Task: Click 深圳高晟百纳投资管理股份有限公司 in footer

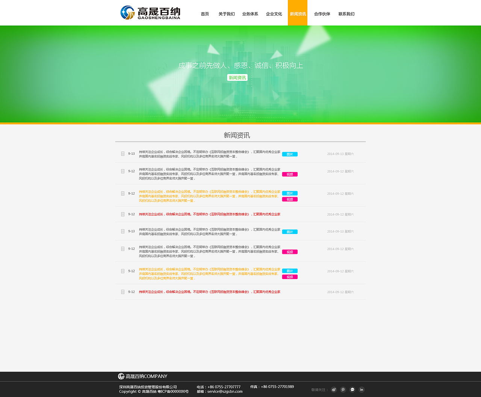Action: tap(148, 387)
